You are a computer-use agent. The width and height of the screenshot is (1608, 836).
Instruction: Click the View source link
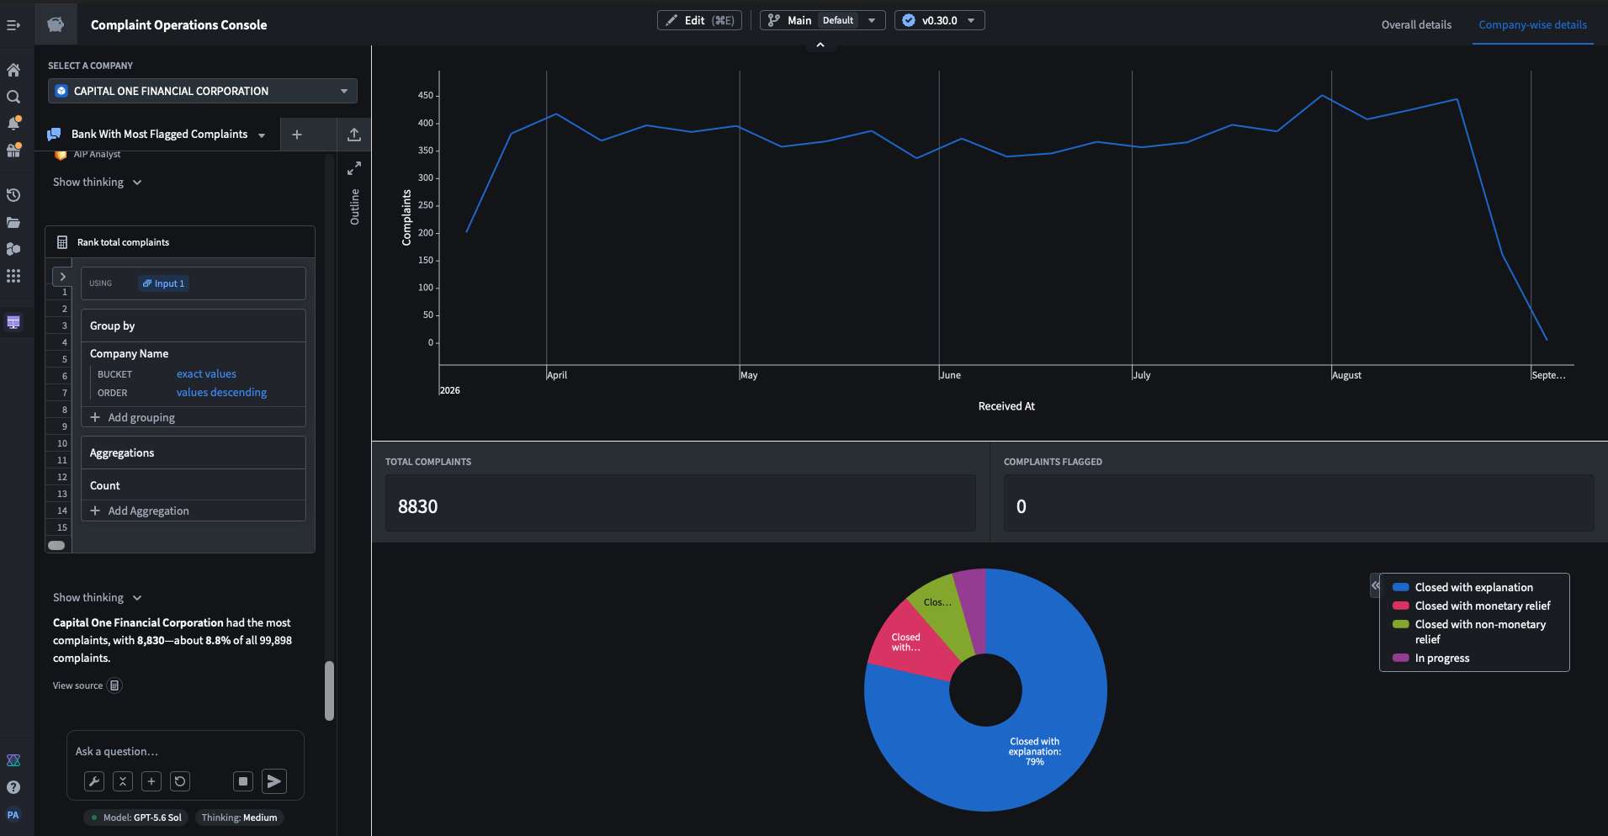click(77, 685)
